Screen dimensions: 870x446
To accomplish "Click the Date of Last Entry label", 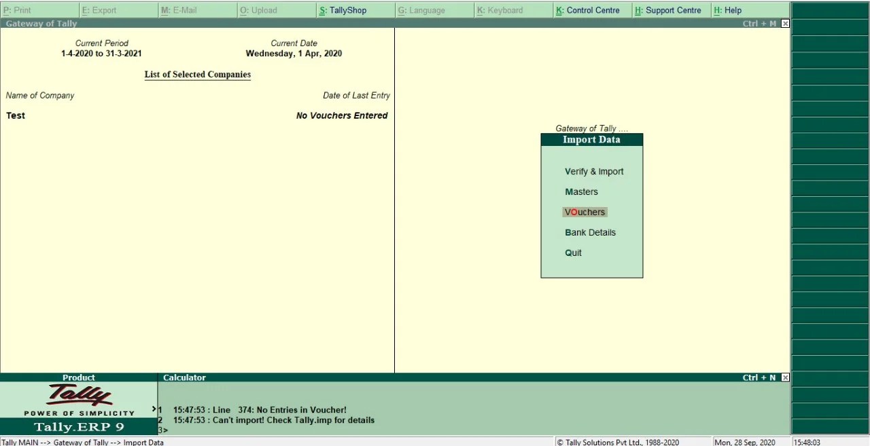I will (356, 96).
